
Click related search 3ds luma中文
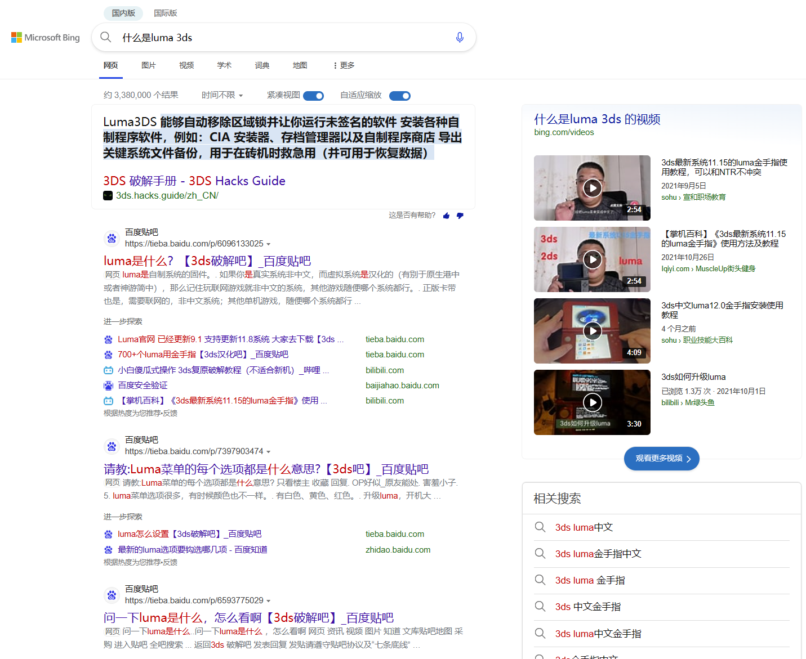click(584, 527)
